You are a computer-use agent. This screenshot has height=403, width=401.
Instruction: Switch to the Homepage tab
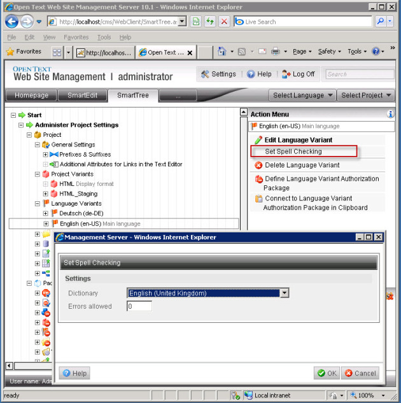31,95
